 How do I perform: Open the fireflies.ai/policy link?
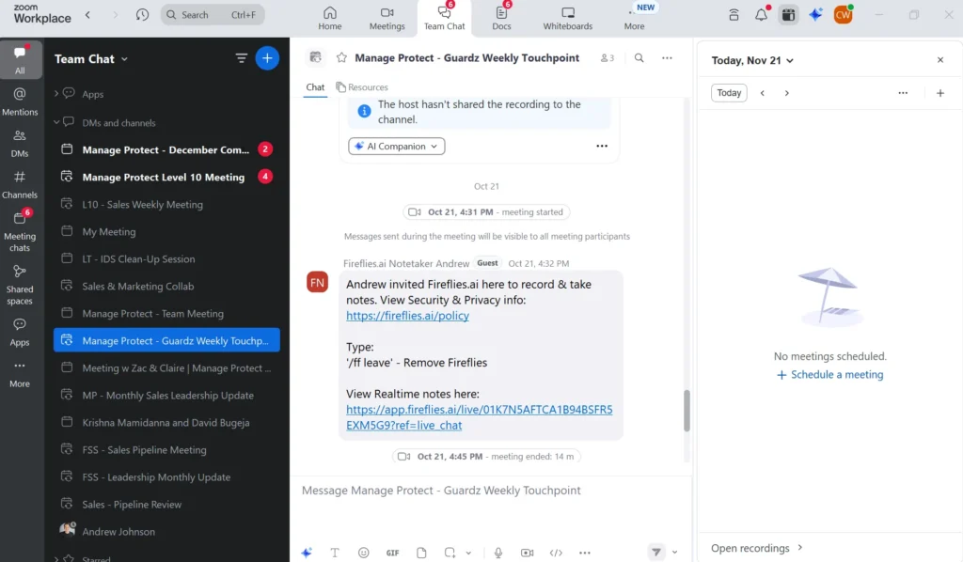click(407, 316)
